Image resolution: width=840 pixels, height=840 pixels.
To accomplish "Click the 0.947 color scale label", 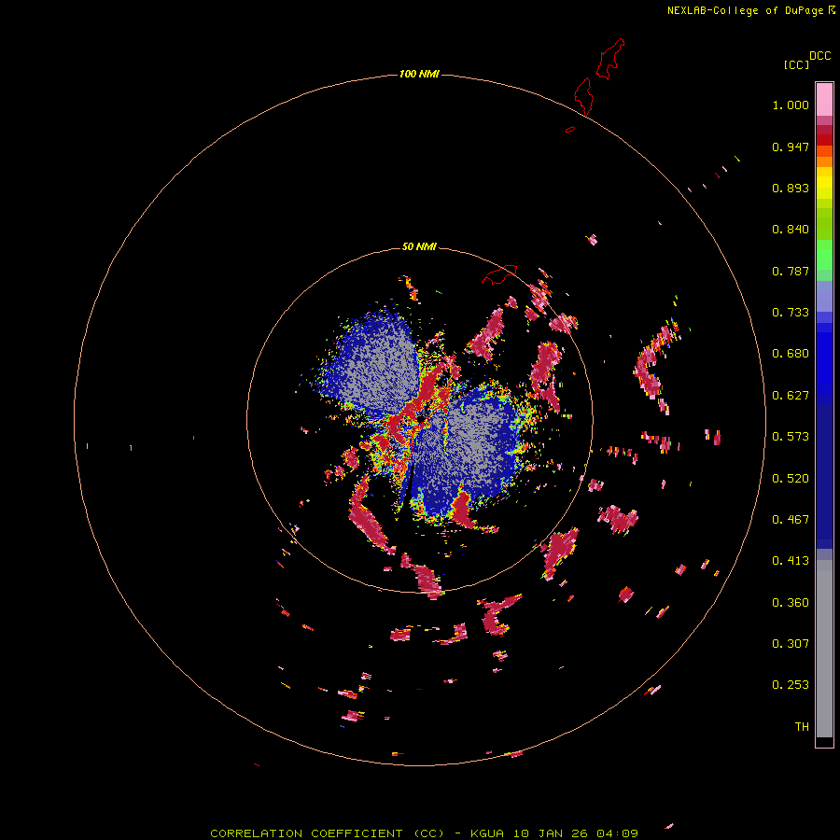I will (791, 147).
